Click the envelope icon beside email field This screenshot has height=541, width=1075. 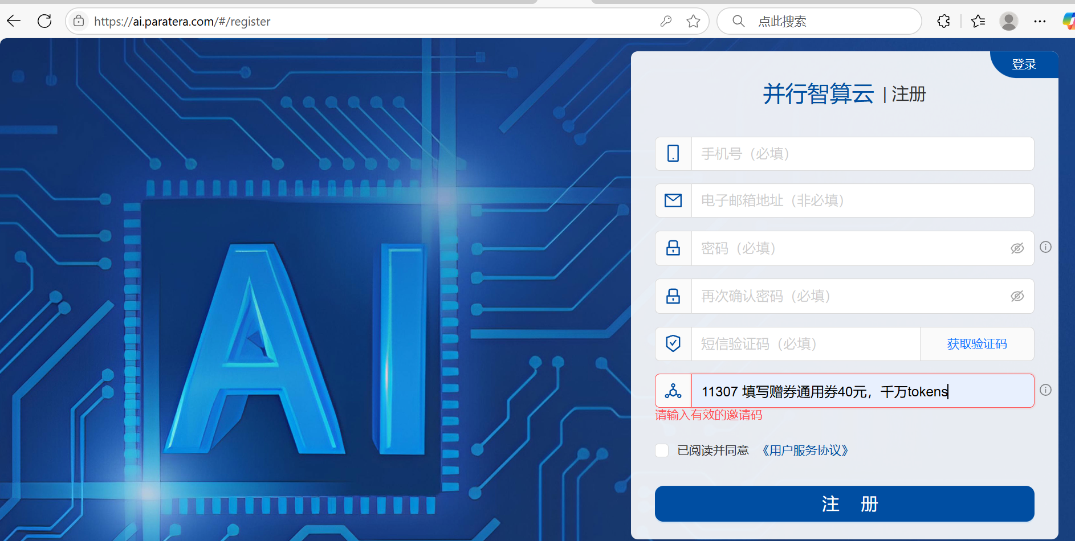coord(673,200)
